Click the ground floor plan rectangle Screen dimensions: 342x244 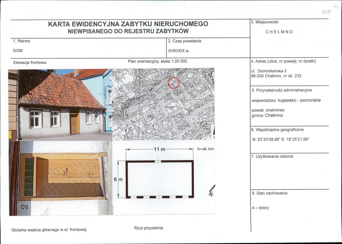pyautogui.click(x=160, y=179)
